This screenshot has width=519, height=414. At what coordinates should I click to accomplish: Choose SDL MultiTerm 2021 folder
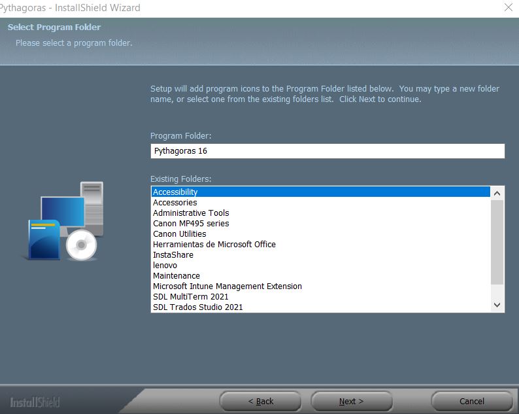click(x=321, y=297)
